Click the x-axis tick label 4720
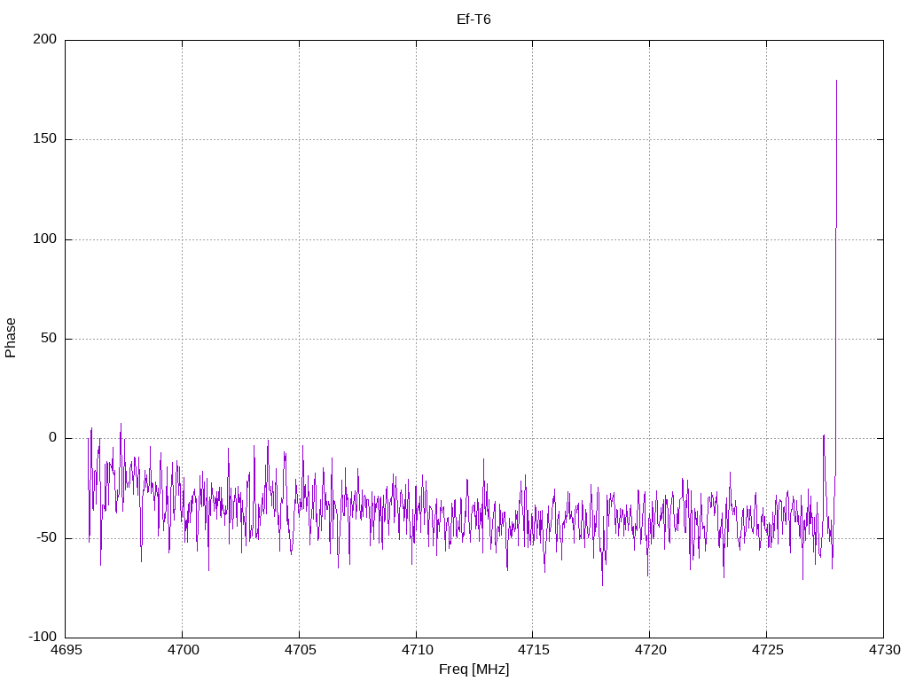 point(650,650)
